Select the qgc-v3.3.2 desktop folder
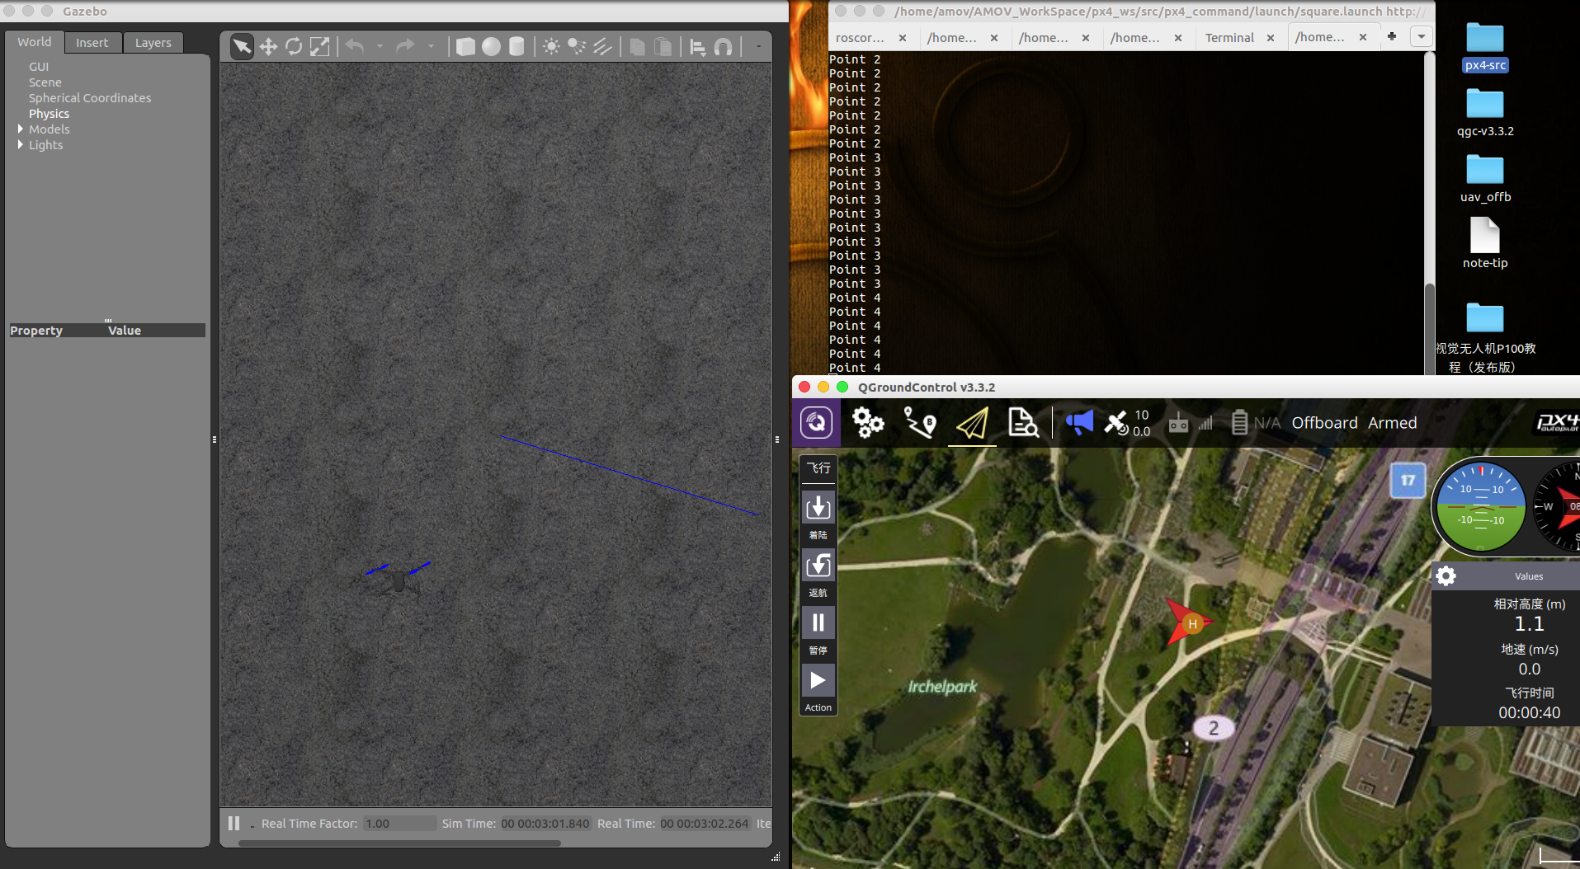The image size is (1580, 869). pyautogui.click(x=1485, y=114)
